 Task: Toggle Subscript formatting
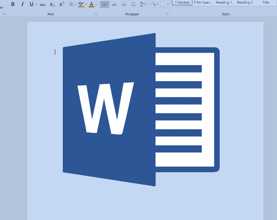(x=52, y=4)
